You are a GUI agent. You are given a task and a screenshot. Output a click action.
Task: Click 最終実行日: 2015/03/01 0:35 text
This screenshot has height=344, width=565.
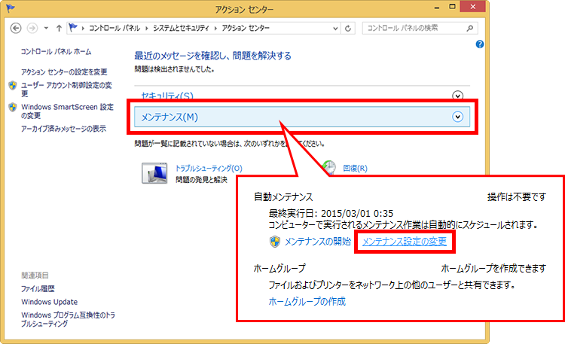(331, 213)
